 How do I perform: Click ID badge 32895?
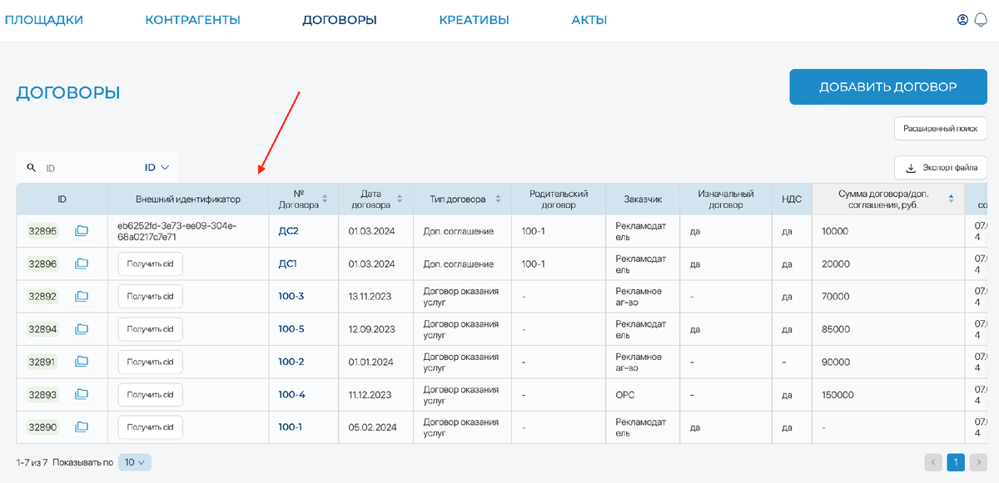click(42, 231)
